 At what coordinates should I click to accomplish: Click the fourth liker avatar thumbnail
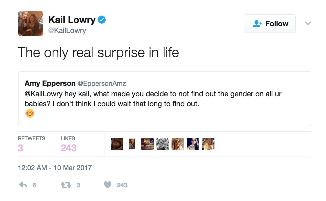coord(163,144)
